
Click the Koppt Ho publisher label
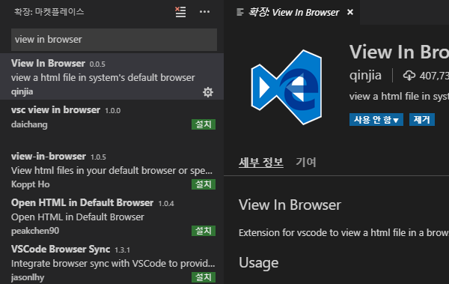31,184
